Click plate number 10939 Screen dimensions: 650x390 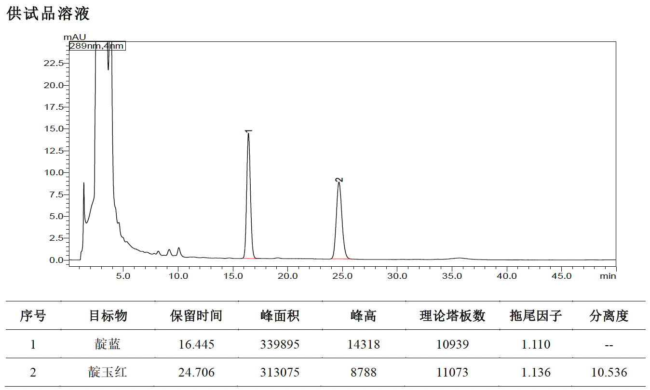(452, 345)
